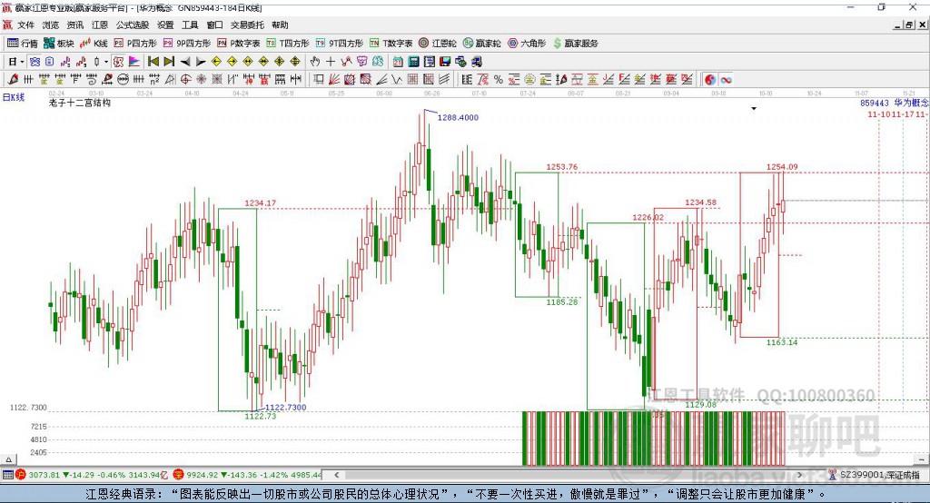Click the calculator icon in toolbar
The image size is (930, 503).
[x=413, y=61]
